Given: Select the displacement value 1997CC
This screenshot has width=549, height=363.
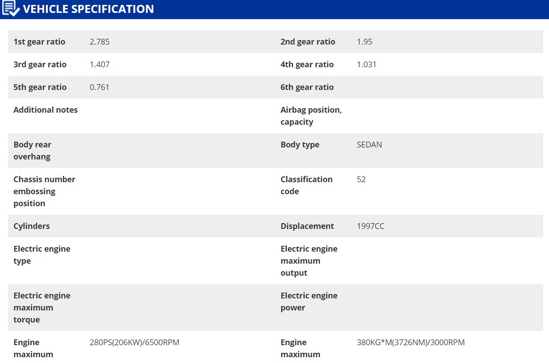Looking at the screenshot, I should click(371, 226).
